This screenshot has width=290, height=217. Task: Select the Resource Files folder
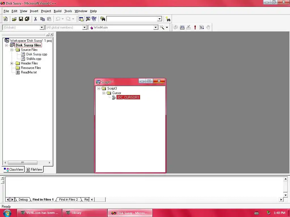click(x=31, y=68)
